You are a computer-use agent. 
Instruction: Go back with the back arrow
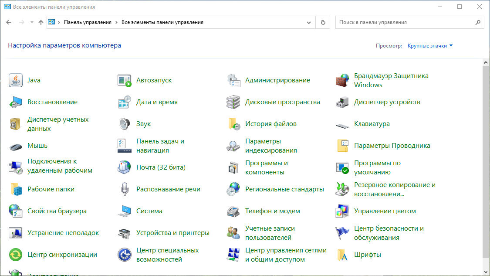pos(9,22)
